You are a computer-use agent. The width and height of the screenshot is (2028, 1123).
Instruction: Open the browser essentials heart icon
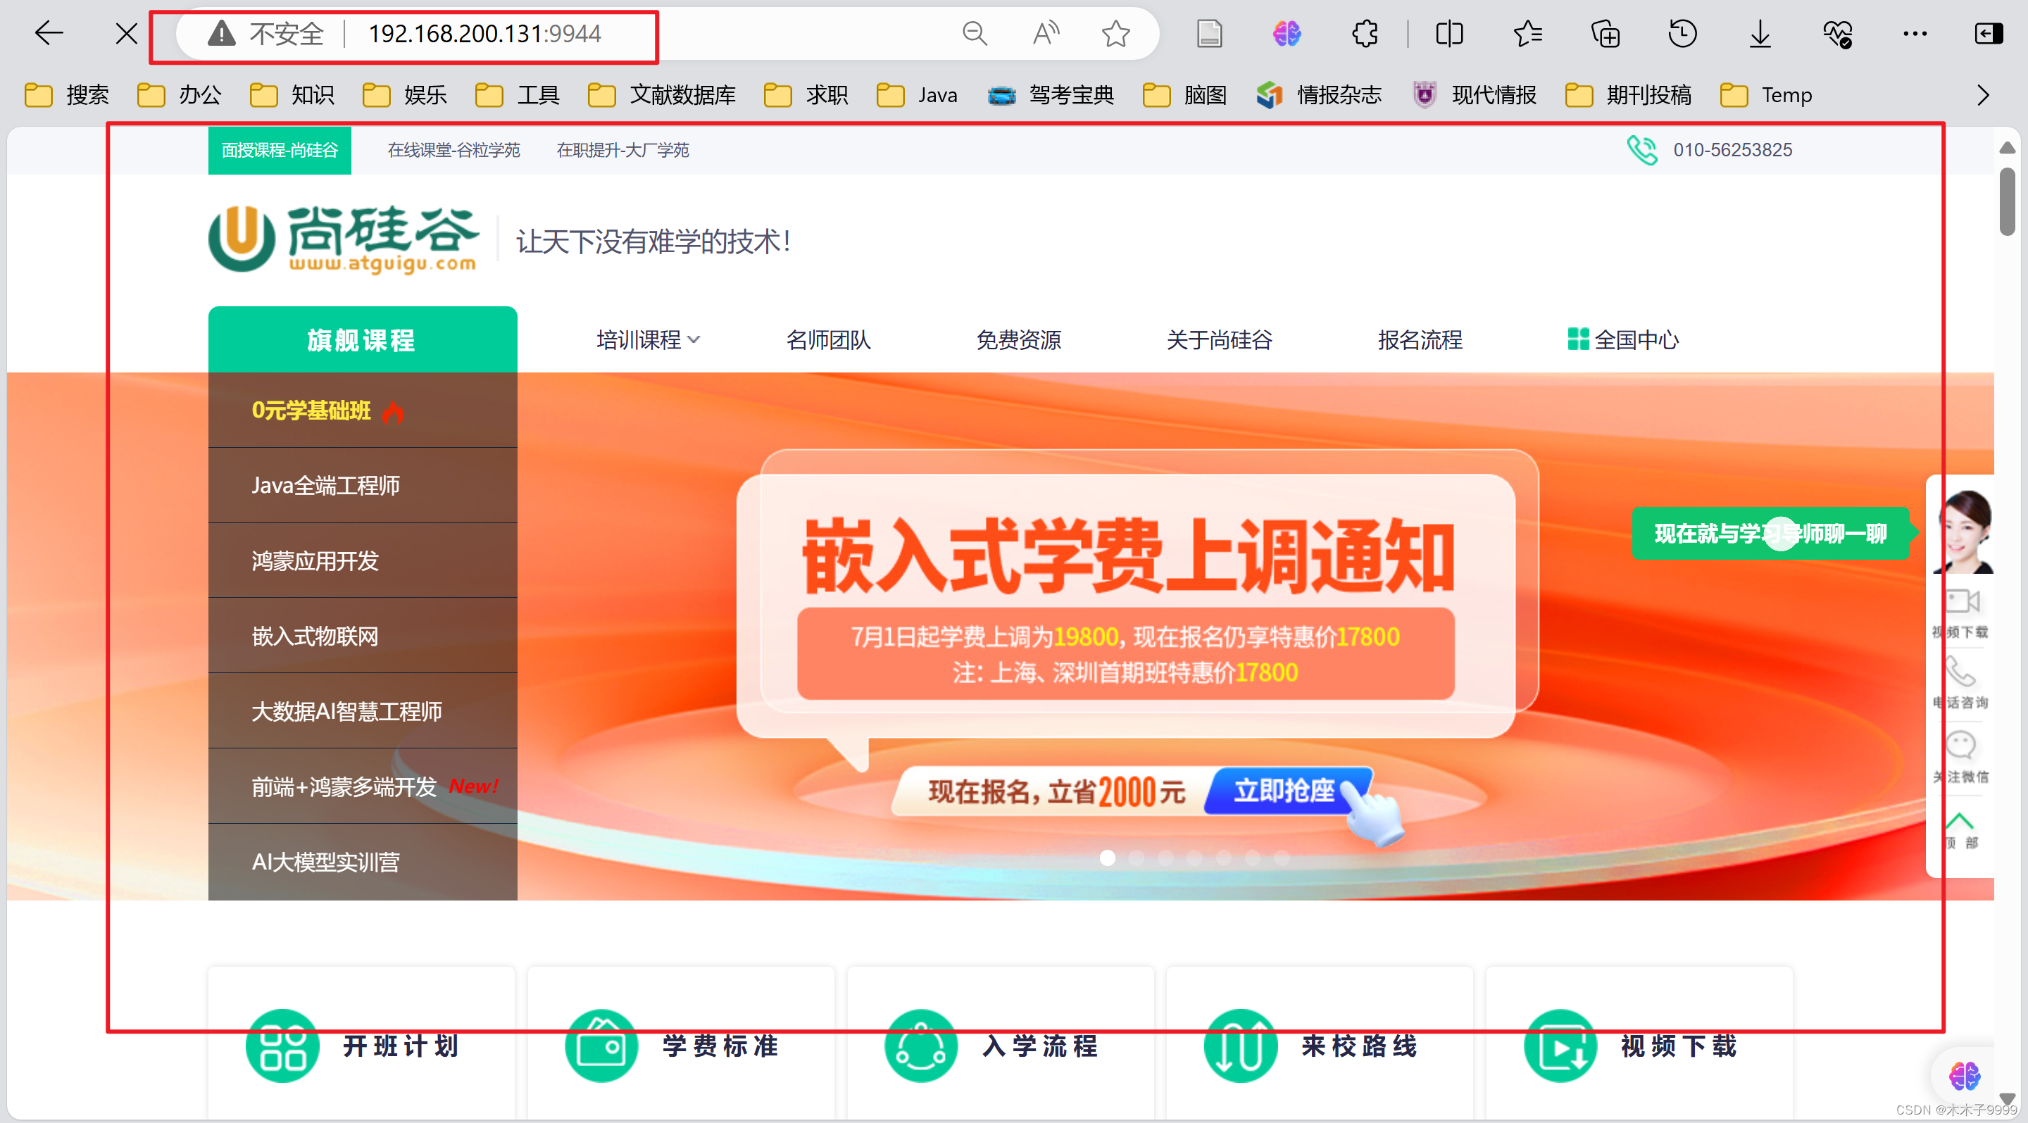[1837, 33]
